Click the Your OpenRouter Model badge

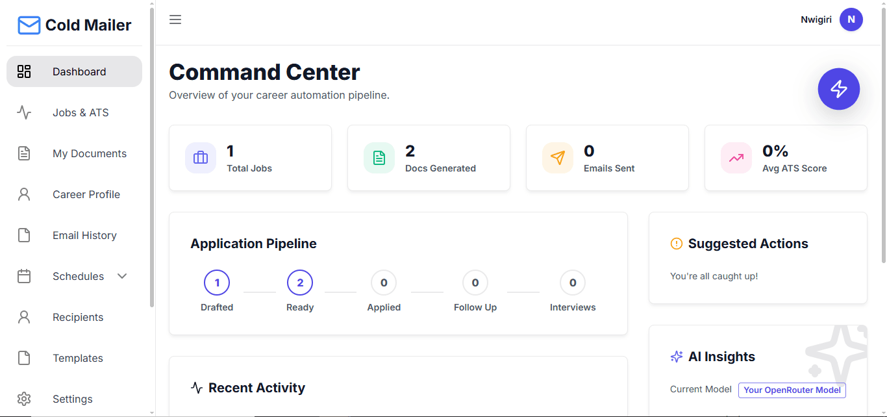click(792, 390)
